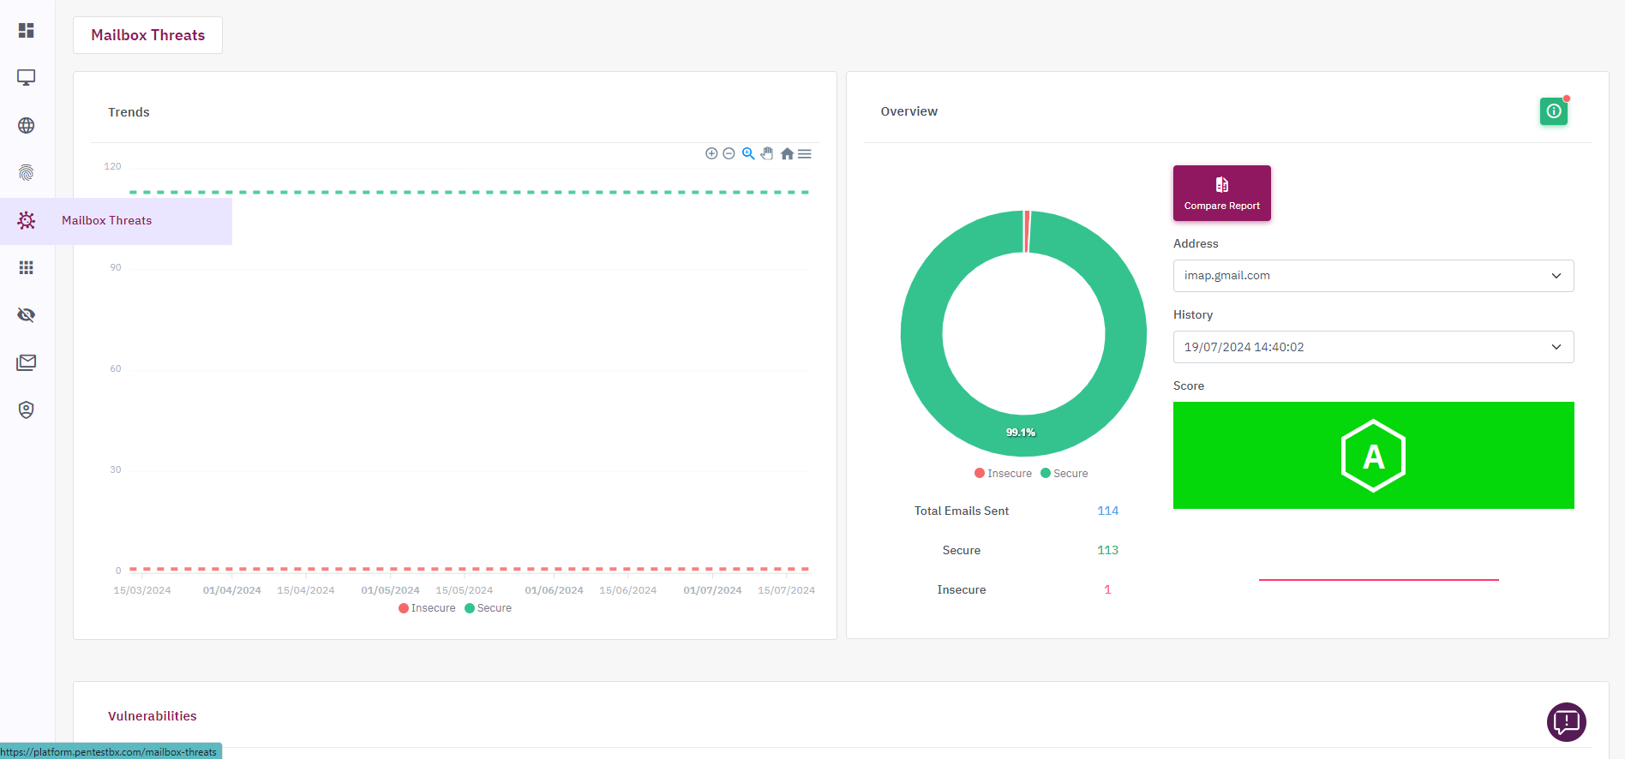Open the mail envelope icon in sidebar

click(x=27, y=362)
